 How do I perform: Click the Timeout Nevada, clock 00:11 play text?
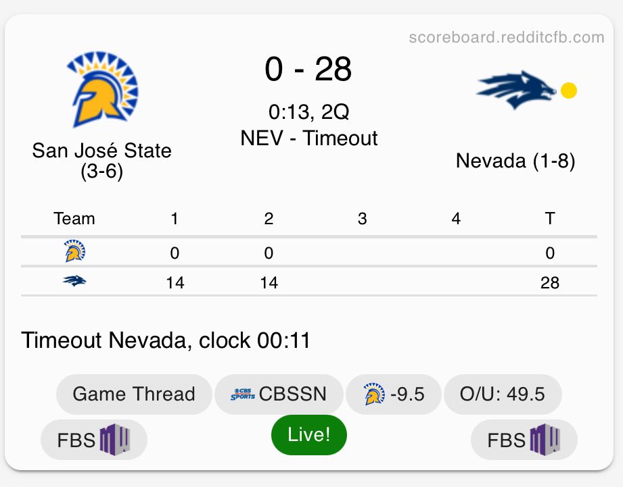click(x=166, y=340)
